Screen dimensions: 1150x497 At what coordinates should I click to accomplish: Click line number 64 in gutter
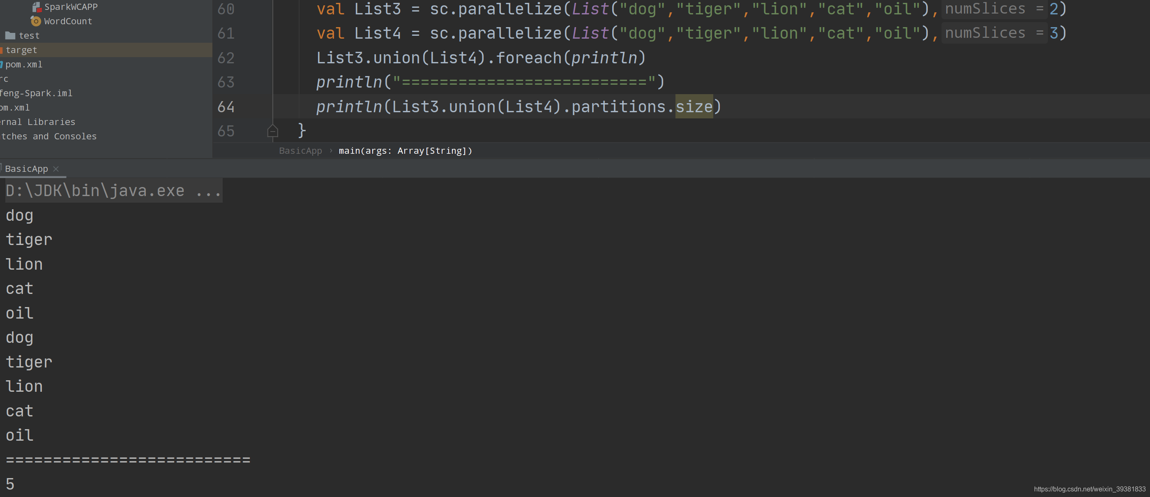point(226,107)
